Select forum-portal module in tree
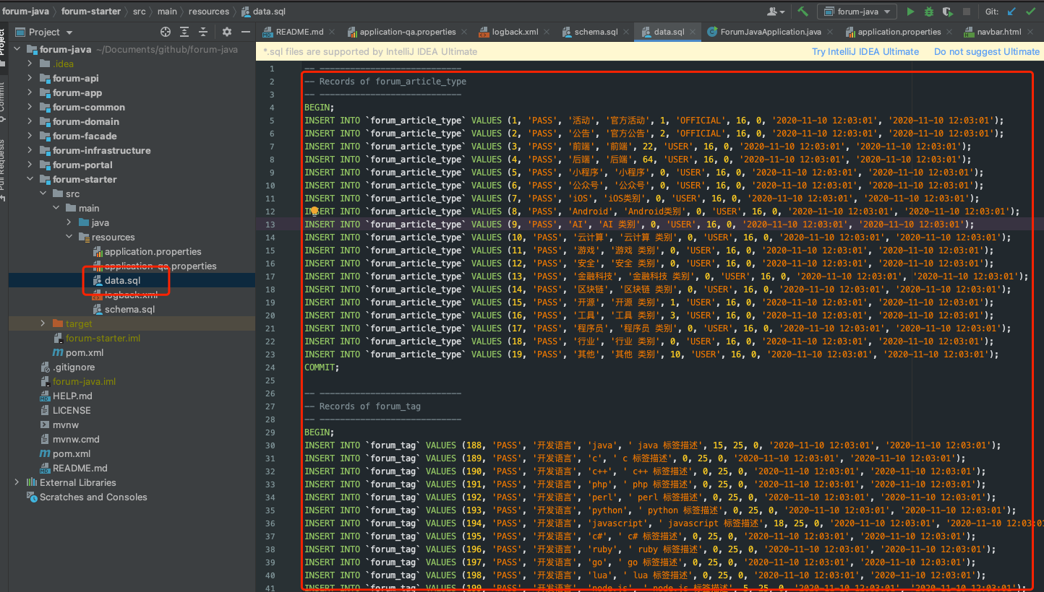1044x592 pixels. point(82,165)
